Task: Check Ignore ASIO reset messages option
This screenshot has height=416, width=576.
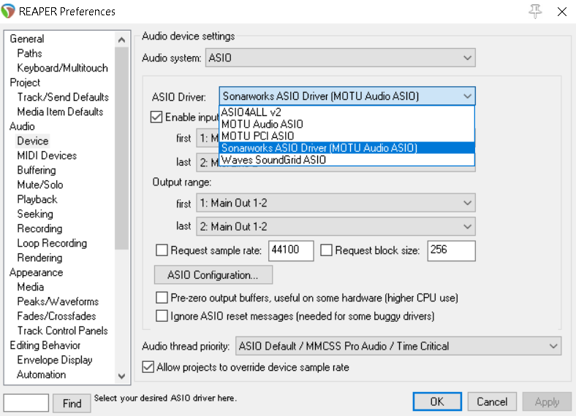Action: [x=162, y=316]
